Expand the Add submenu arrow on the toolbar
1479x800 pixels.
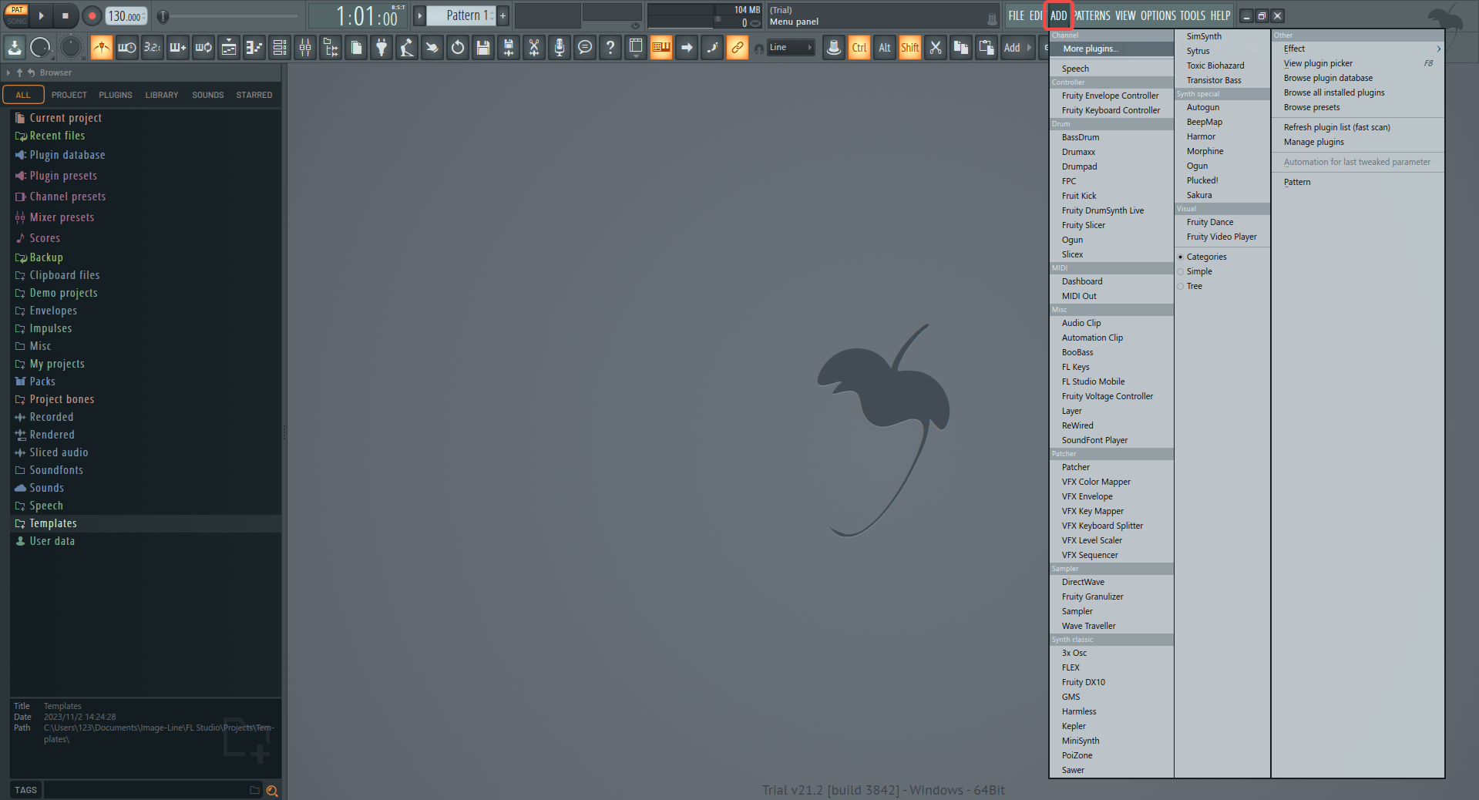pos(1029,47)
